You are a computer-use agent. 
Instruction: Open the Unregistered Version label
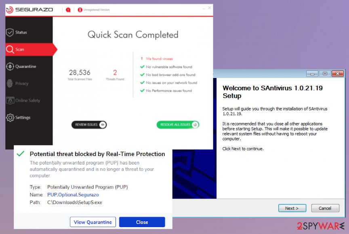pyautogui.click(x=97, y=10)
